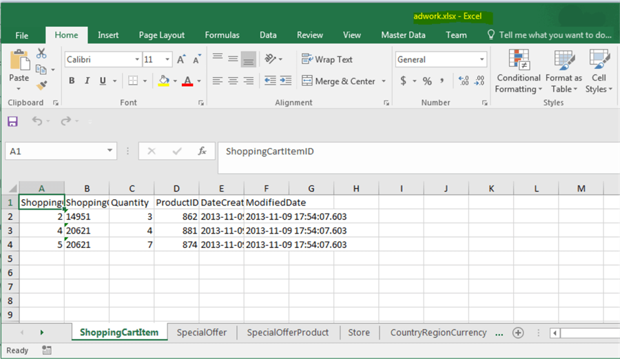Image resolution: width=620 pixels, height=359 pixels.
Task: Increase the indent
Action: 285,81
